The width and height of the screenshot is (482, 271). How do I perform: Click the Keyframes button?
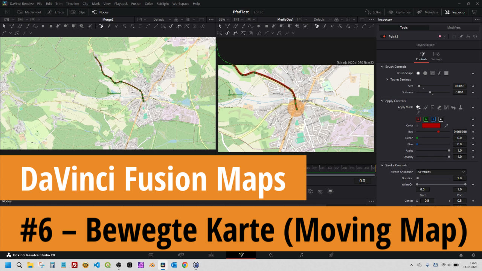399,12
